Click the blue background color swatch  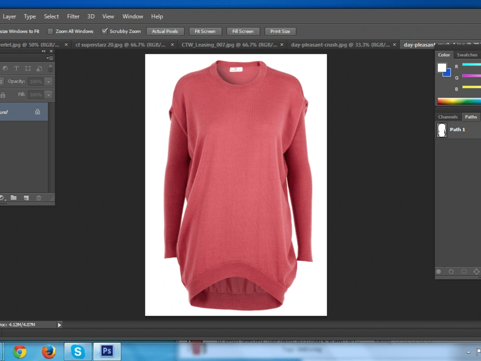(448, 73)
